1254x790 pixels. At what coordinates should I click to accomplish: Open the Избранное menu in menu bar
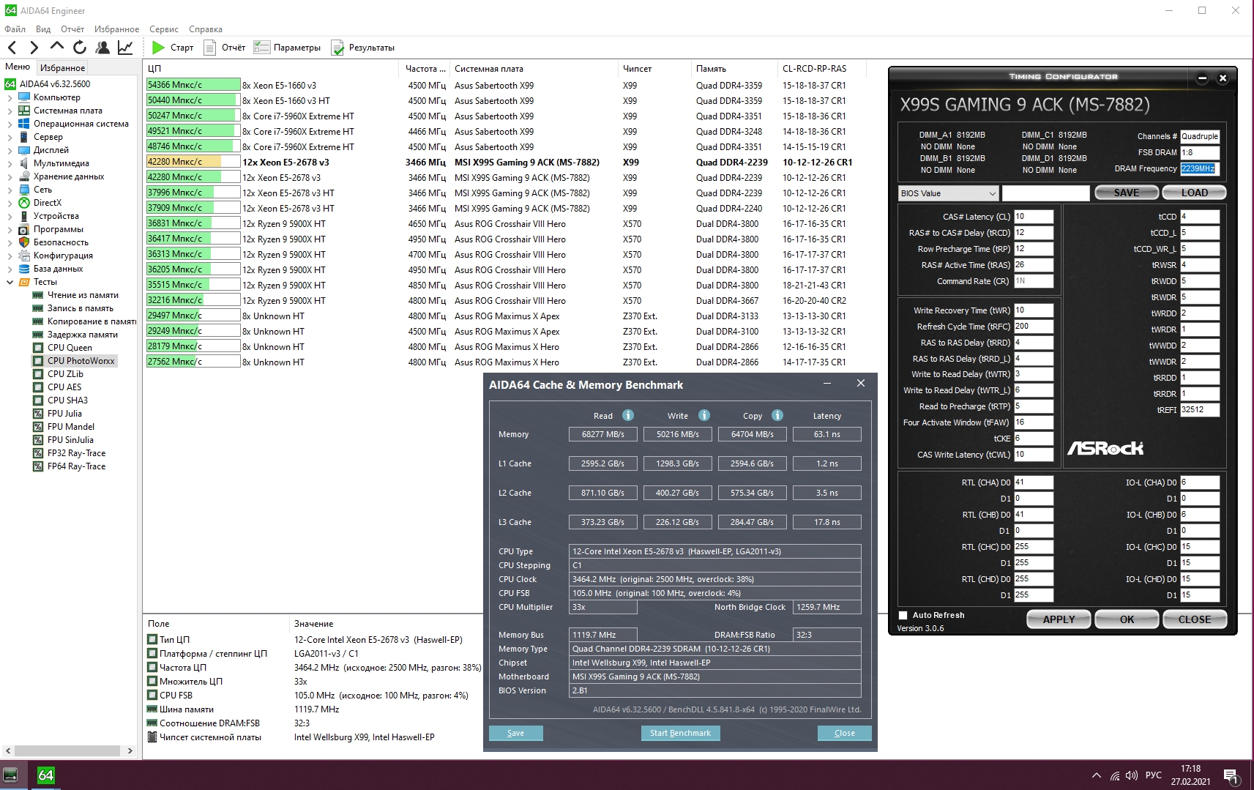point(116,29)
